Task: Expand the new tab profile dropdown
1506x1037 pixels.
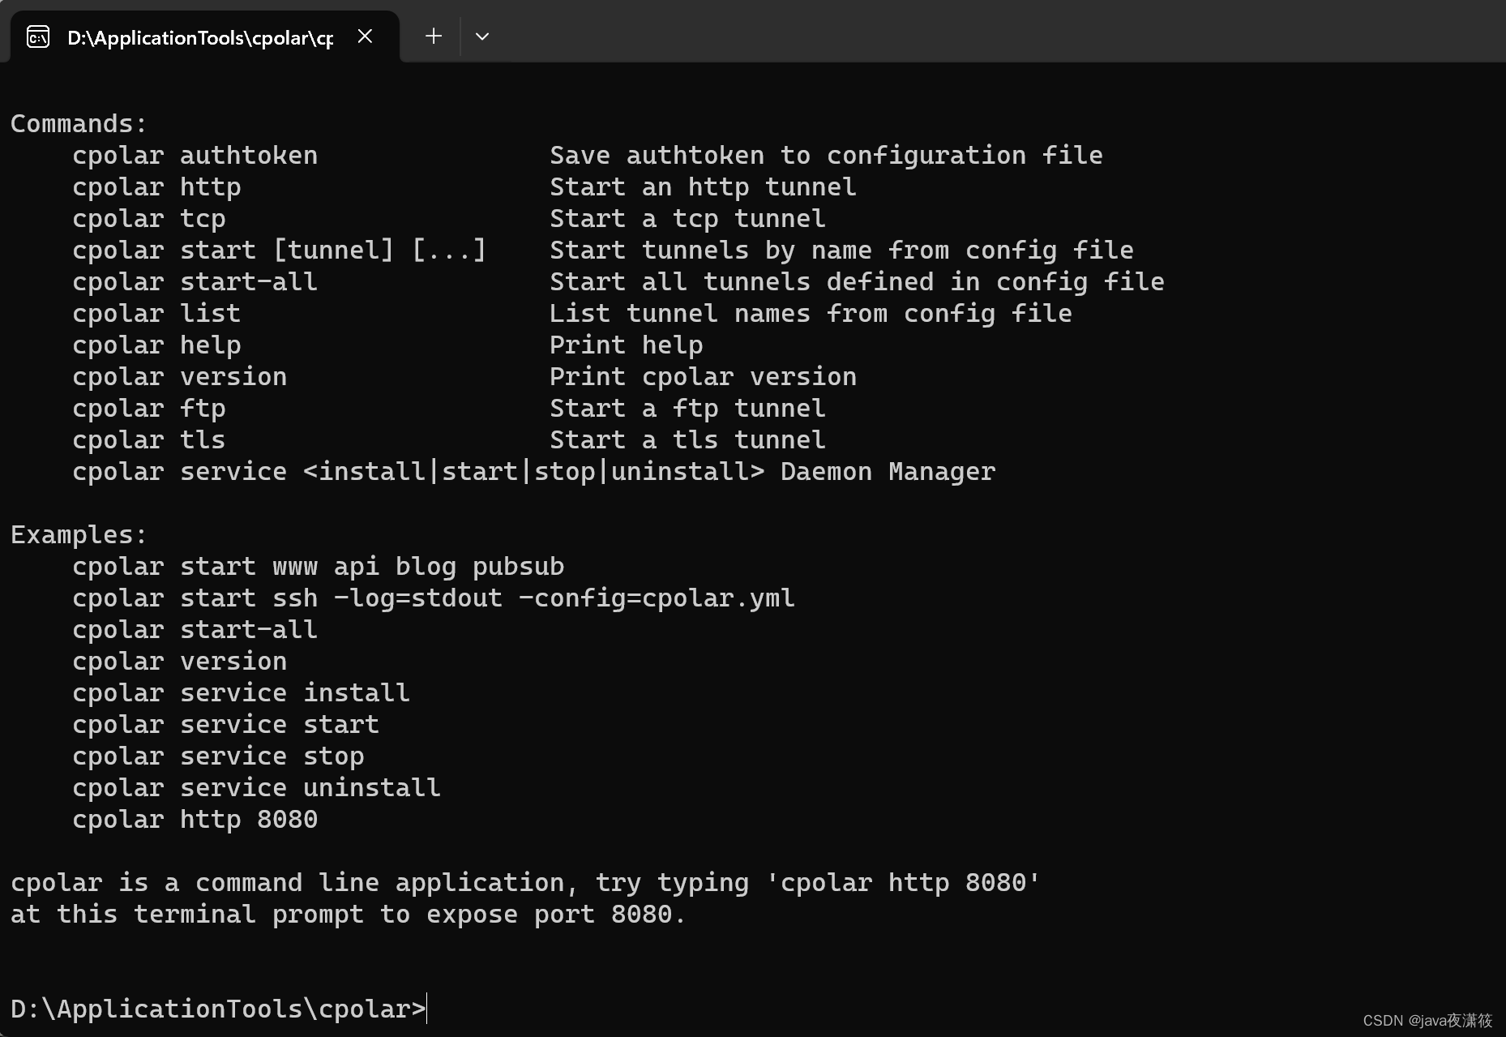Action: (x=482, y=36)
